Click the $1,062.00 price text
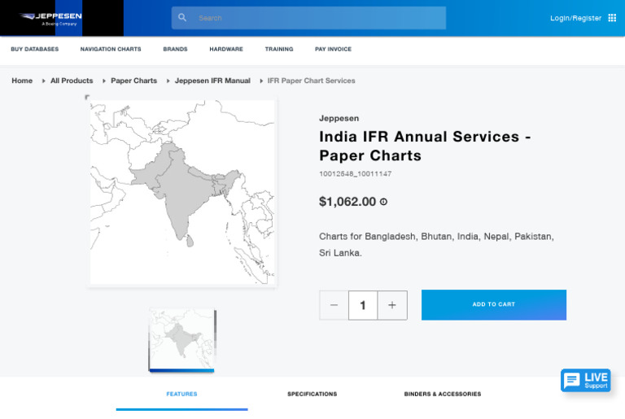The image size is (625, 419). pyautogui.click(x=347, y=202)
